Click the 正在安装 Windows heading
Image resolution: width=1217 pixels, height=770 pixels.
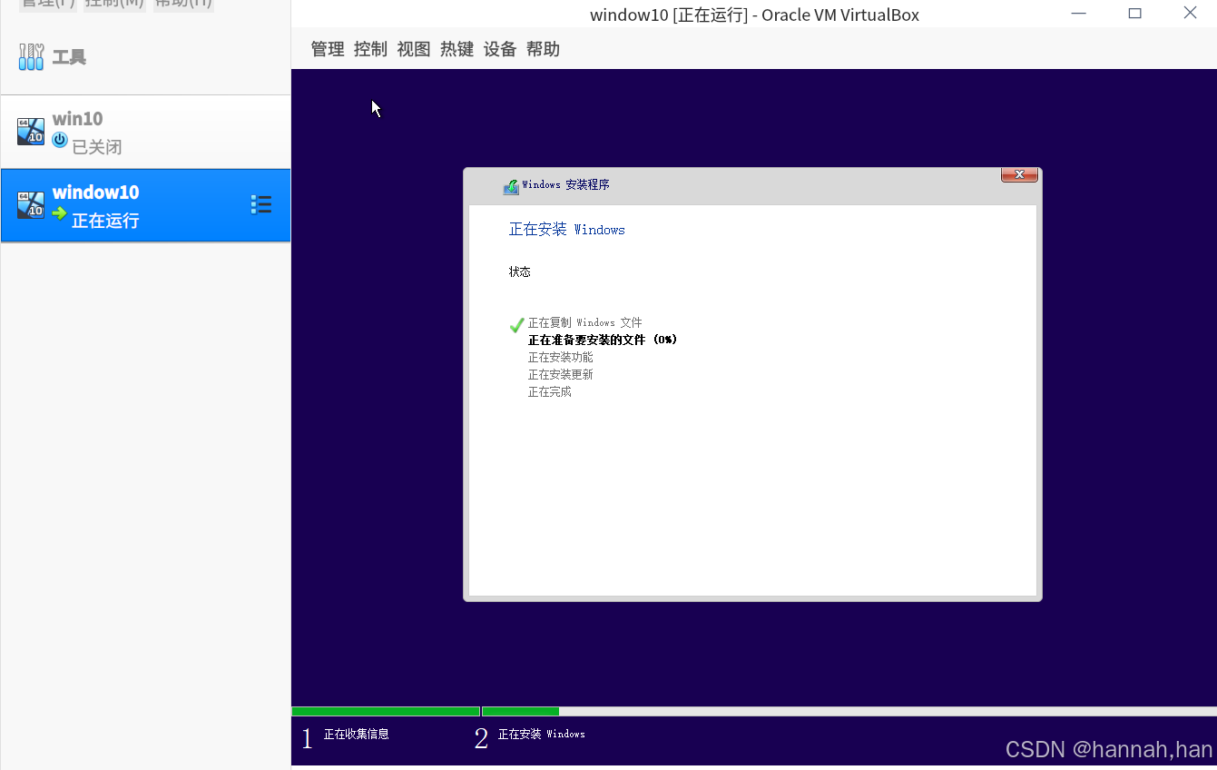coord(567,230)
